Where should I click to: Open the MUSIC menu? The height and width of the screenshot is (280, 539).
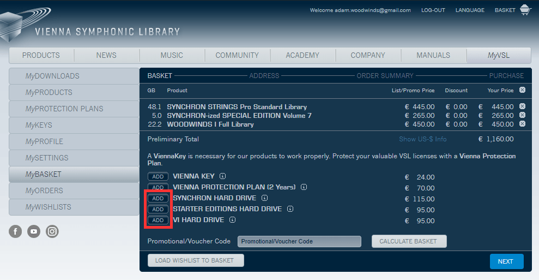click(x=172, y=55)
